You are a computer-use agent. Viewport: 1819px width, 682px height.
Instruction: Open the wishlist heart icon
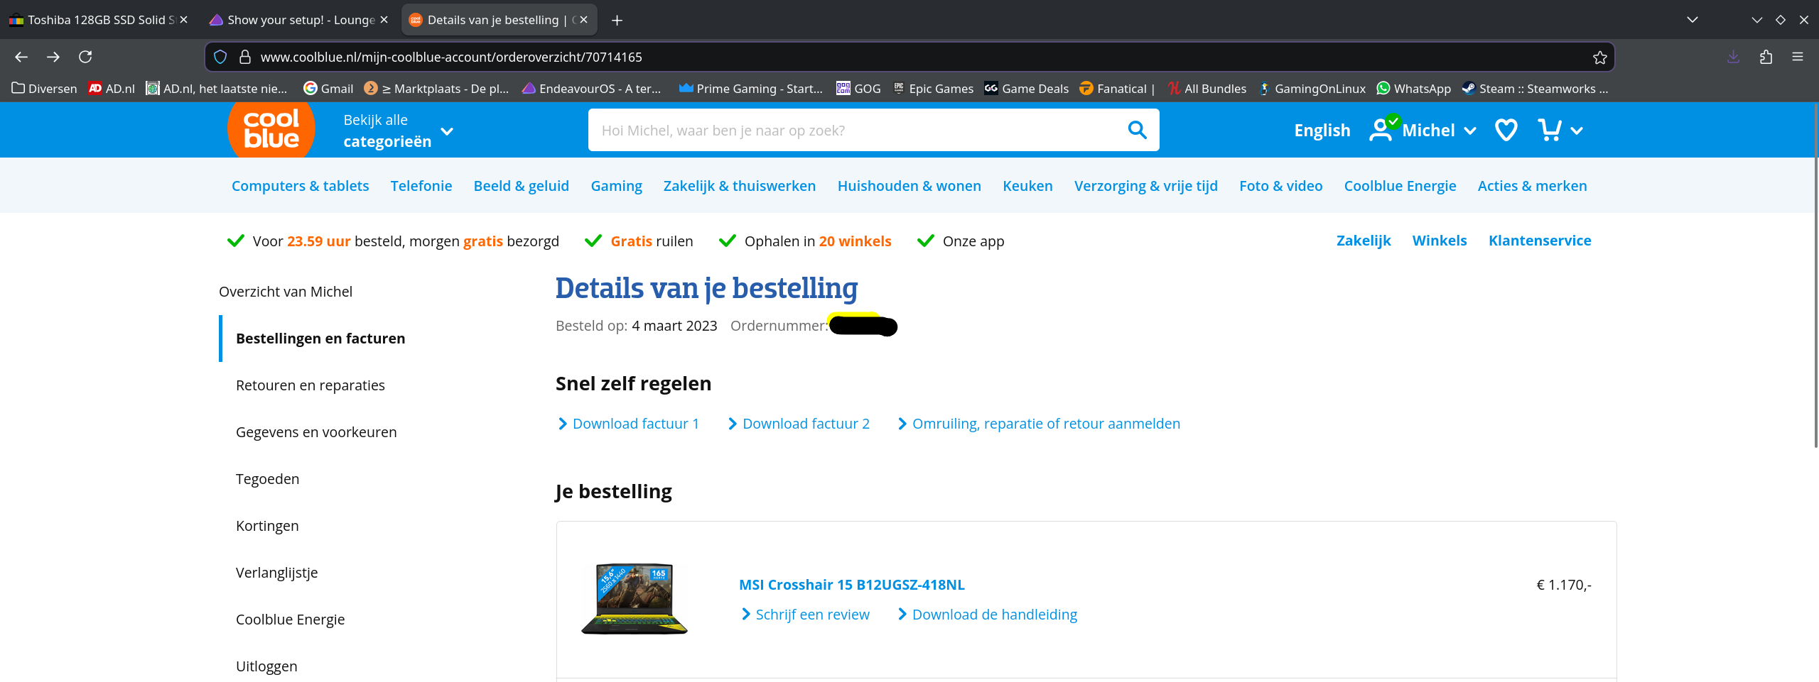click(1506, 130)
